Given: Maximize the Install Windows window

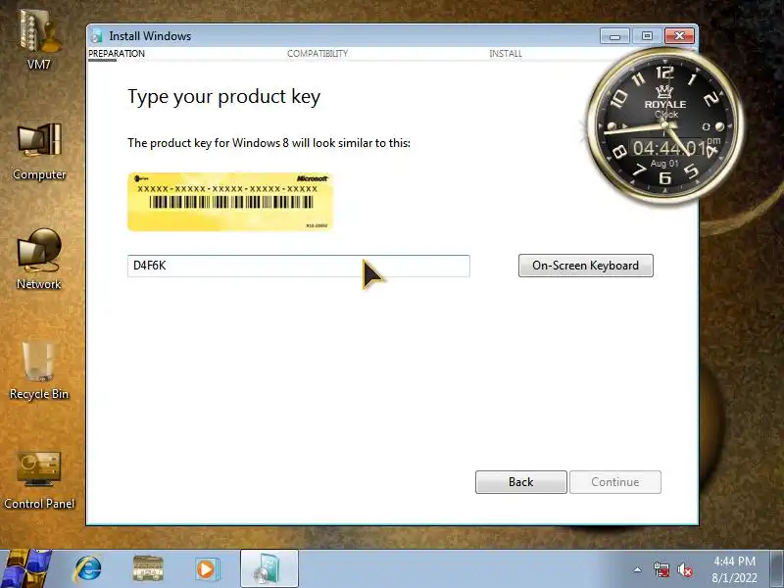Looking at the screenshot, I should (647, 36).
